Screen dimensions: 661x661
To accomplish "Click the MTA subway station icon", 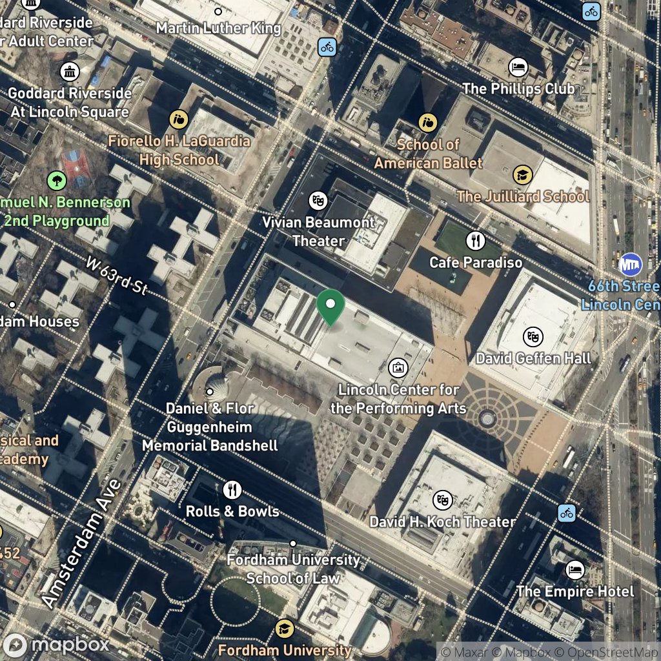I will [x=630, y=265].
